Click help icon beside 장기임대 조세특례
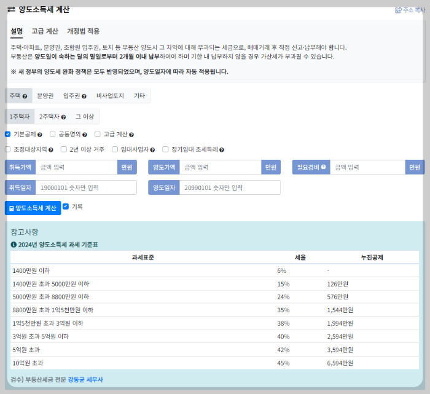The width and height of the screenshot is (430, 394). [x=222, y=150]
